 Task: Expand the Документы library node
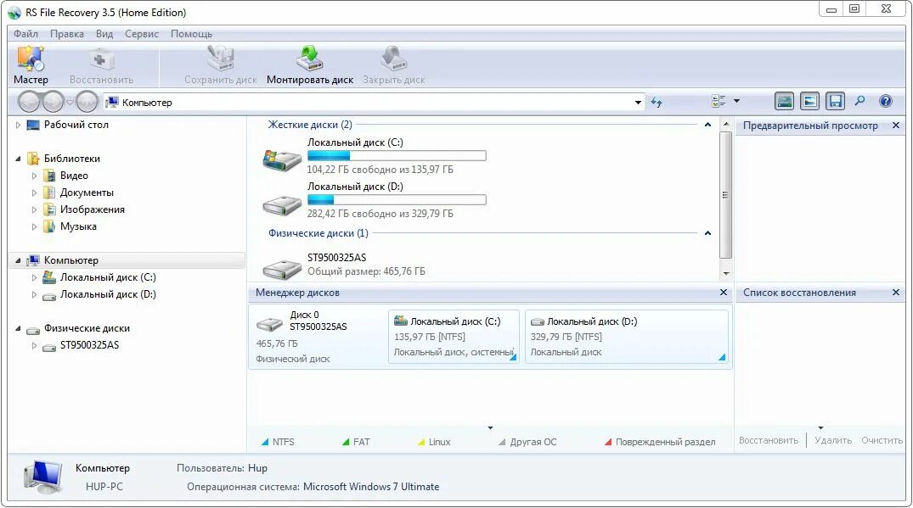pos(34,193)
